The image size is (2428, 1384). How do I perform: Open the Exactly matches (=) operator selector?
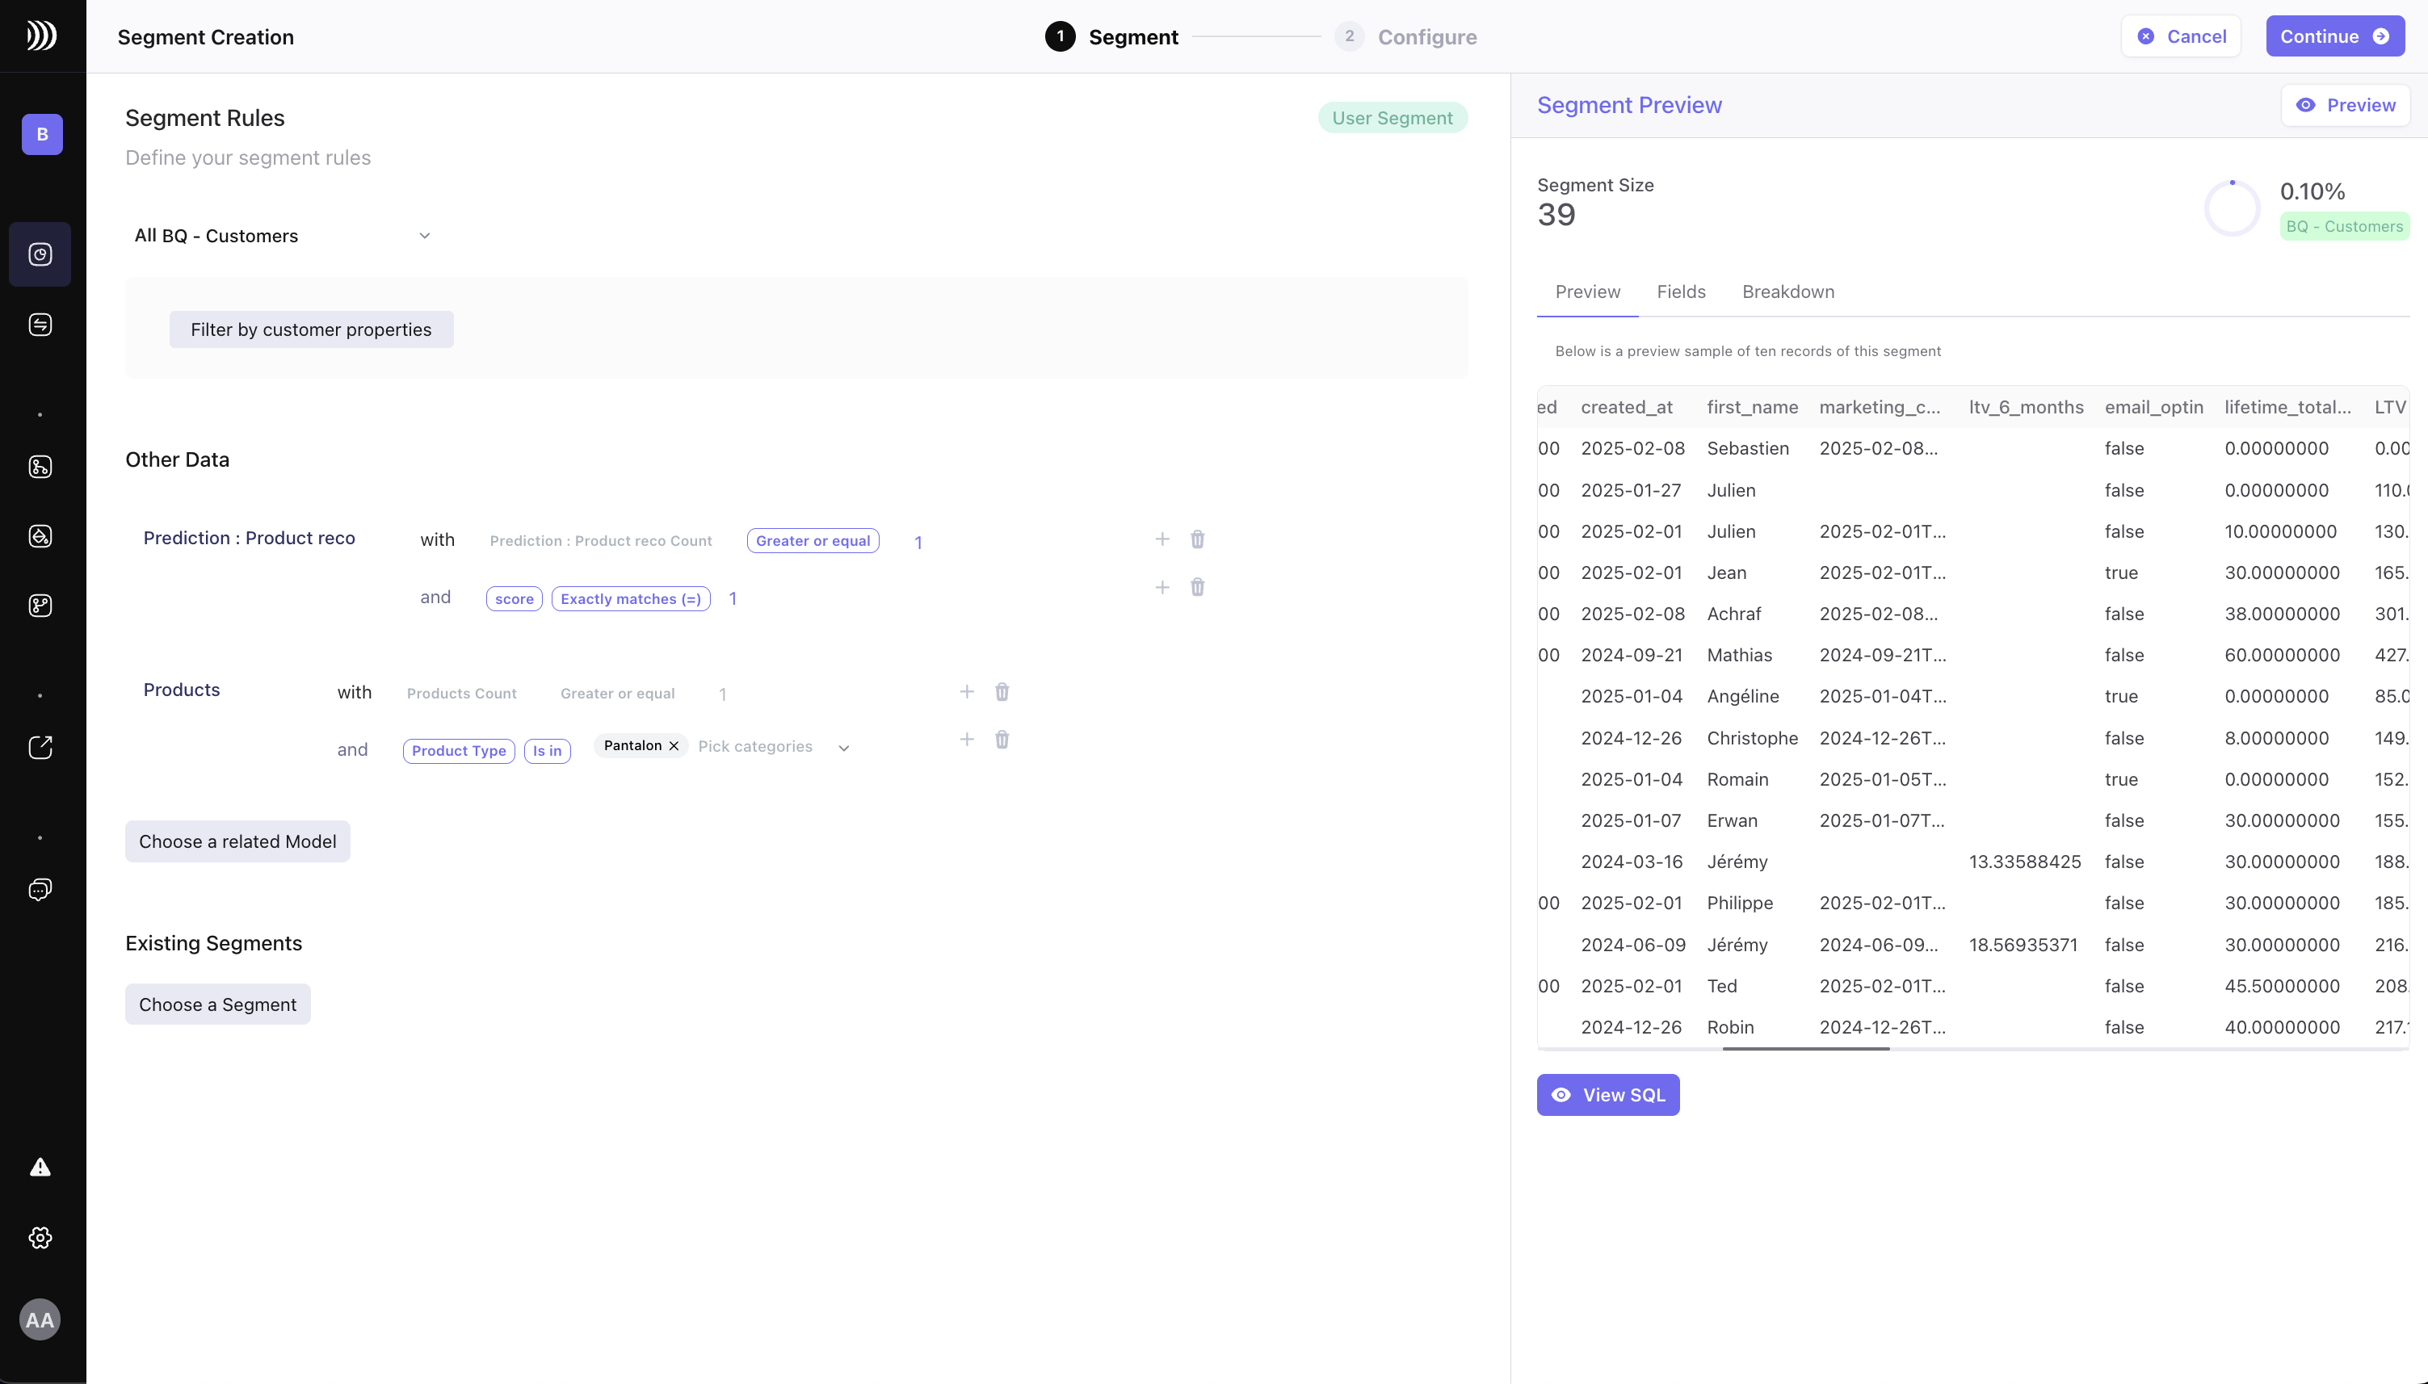tap(630, 599)
